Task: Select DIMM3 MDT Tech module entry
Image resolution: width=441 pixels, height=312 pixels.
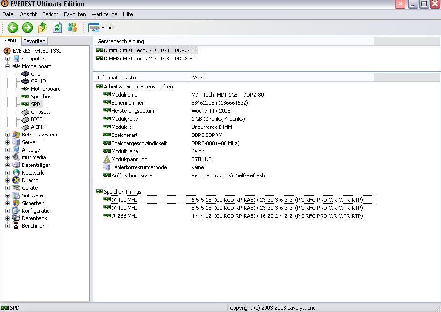Action: (x=146, y=58)
